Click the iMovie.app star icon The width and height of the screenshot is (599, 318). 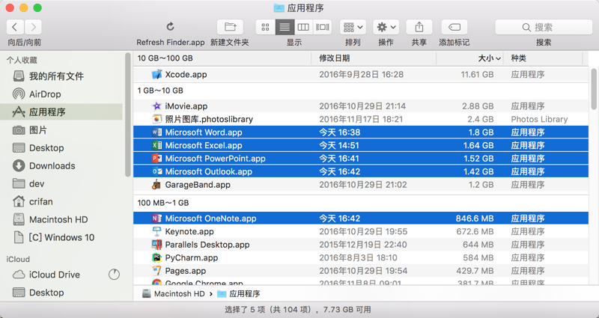tap(156, 106)
